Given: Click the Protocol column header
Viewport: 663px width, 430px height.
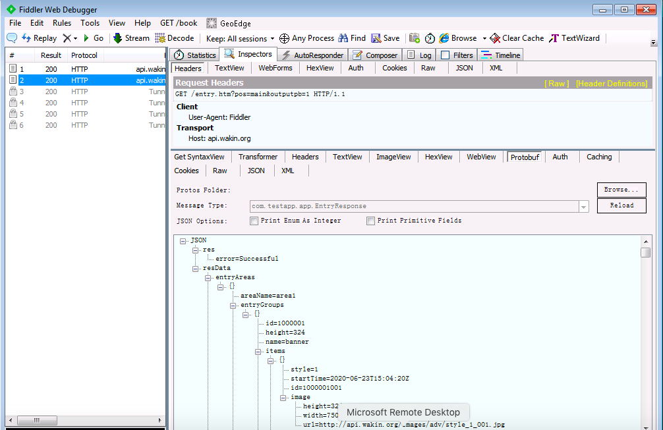Looking at the screenshot, I should (x=84, y=55).
